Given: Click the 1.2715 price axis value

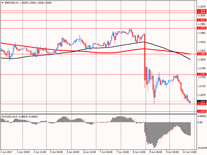Looking at the screenshot, I should click(202, 86).
